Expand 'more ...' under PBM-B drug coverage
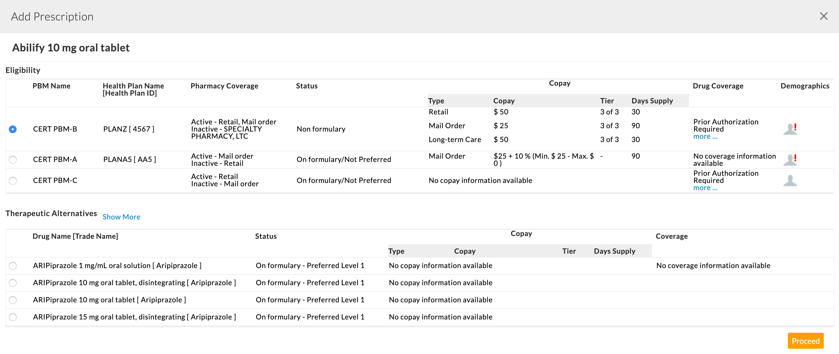 pos(705,137)
